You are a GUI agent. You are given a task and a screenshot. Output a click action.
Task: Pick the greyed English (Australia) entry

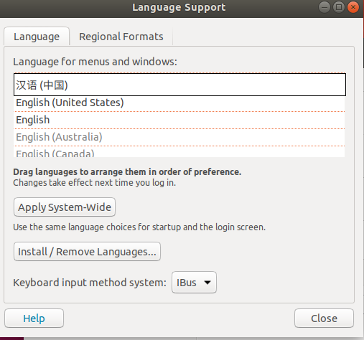click(x=179, y=137)
